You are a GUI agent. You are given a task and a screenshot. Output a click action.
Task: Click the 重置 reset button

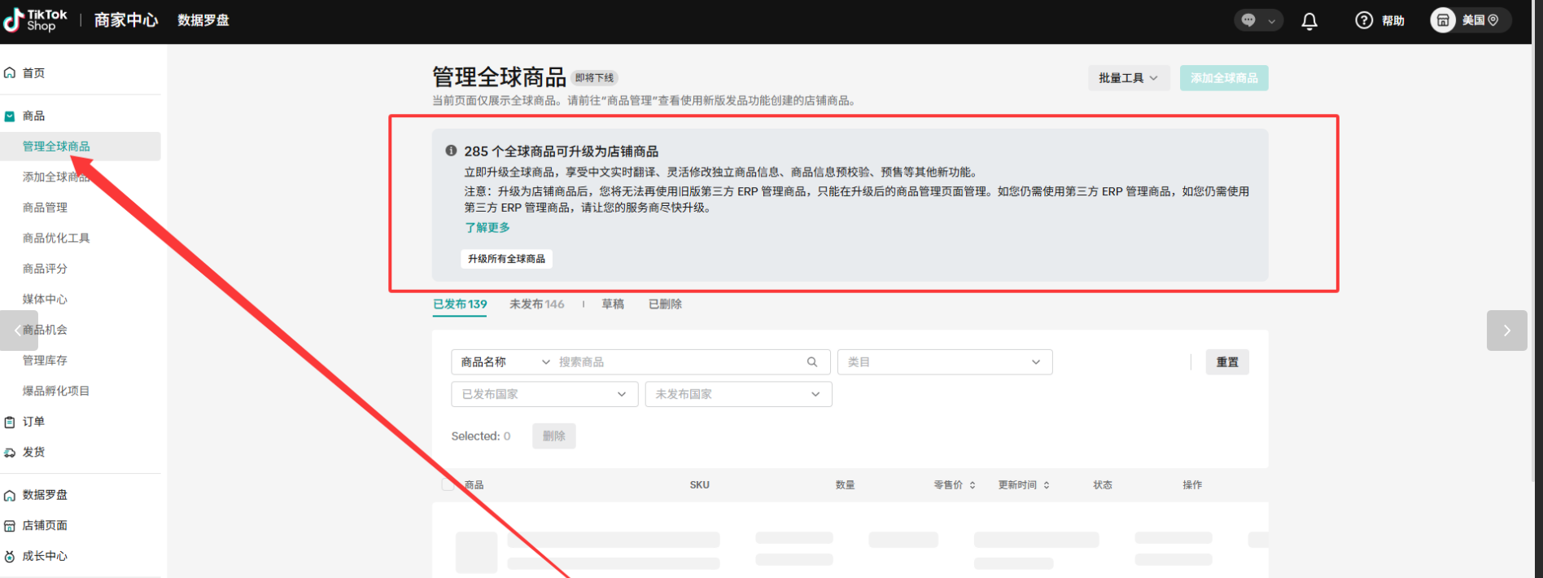click(x=1227, y=362)
